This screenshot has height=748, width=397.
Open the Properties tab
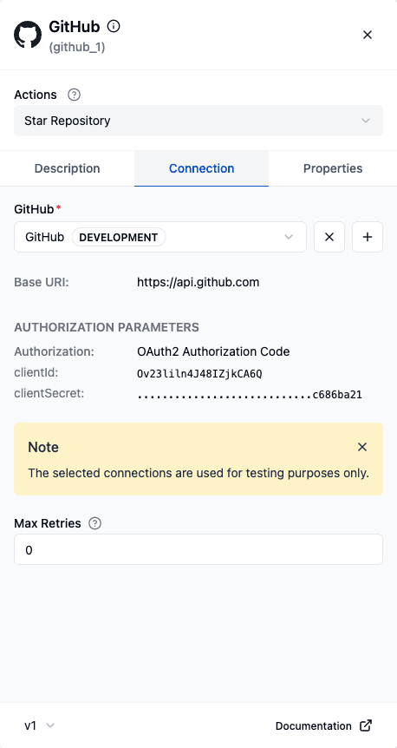pos(333,168)
